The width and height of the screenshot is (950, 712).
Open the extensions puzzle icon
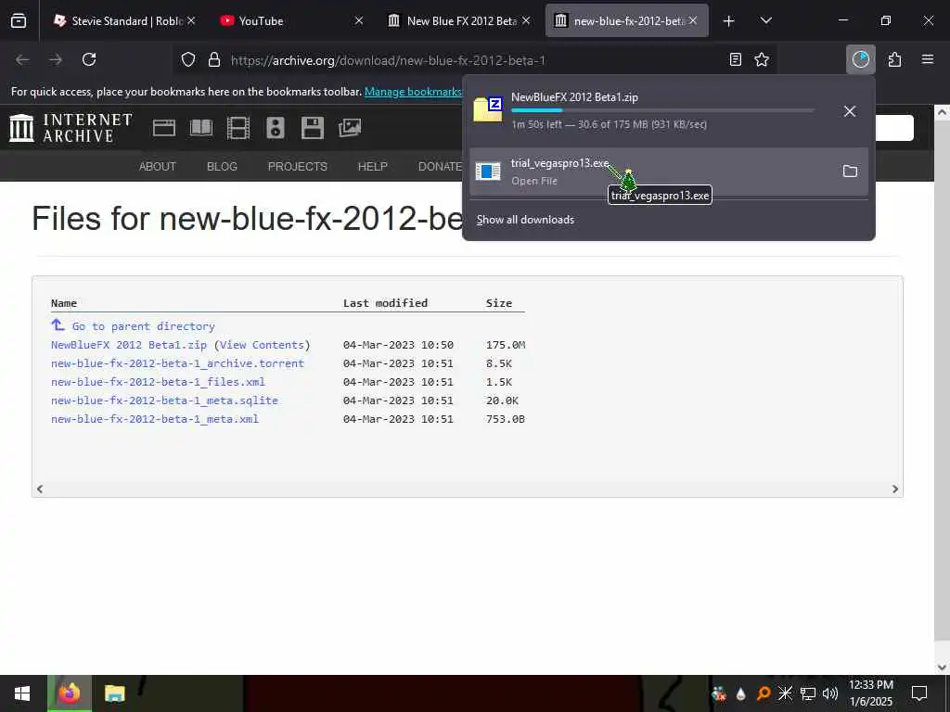point(895,59)
